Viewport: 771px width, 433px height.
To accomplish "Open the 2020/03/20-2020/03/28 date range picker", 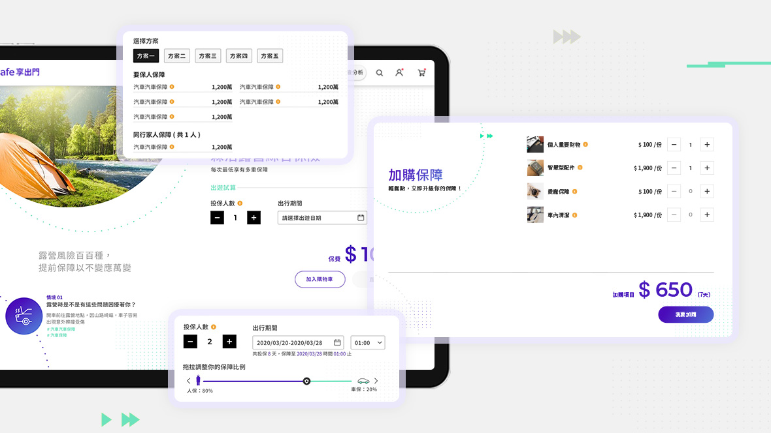I will pos(298,342).
